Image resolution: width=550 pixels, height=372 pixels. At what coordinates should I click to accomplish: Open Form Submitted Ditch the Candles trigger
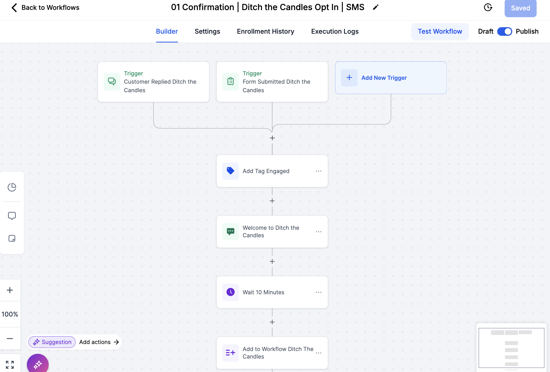click(x=272, y=82)
